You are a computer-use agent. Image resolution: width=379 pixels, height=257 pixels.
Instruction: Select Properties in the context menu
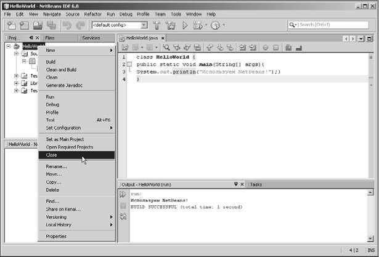[76, 237]
